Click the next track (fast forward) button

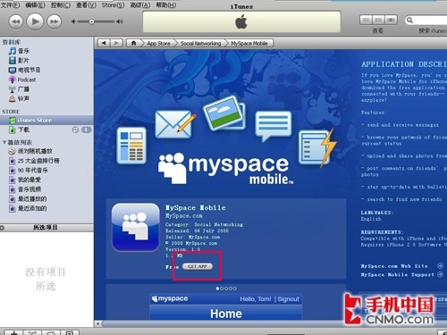coord(55,21)
